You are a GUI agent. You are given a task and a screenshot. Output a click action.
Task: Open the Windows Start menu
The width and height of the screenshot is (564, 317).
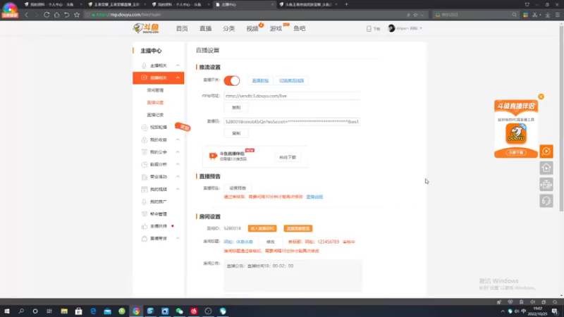[x=7, y=311]
